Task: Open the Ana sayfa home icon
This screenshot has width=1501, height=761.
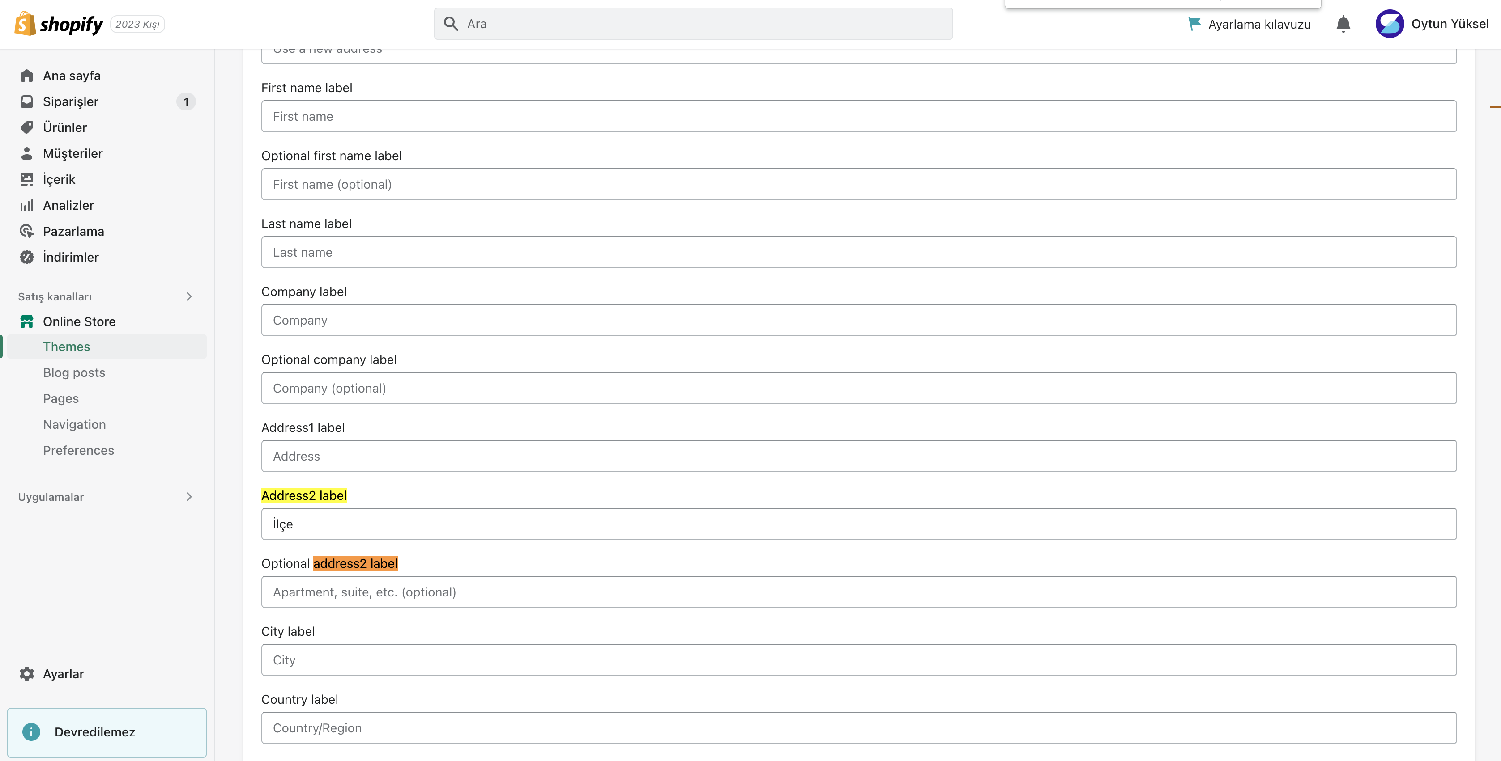Action: 27,75
